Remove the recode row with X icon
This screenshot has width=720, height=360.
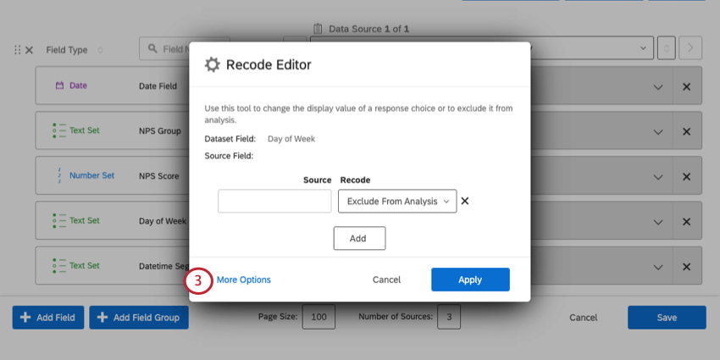click(x=465, y=201)
